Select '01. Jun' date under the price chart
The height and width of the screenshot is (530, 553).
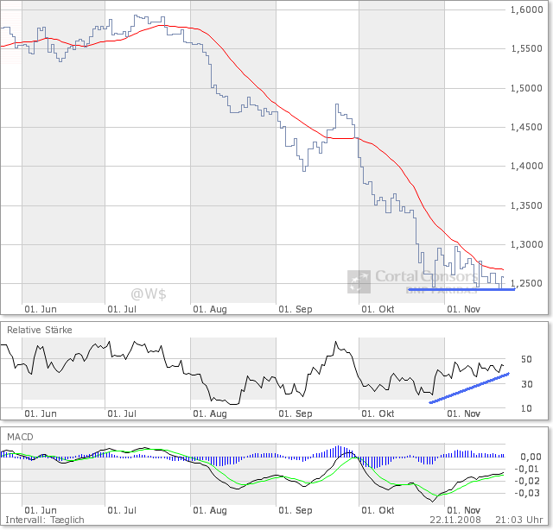[41, 309]
